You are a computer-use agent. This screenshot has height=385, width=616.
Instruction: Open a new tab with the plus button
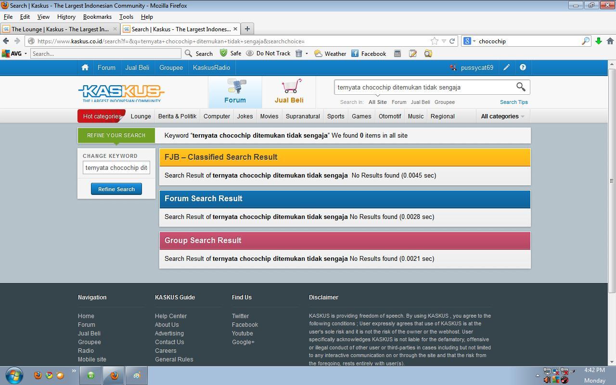(247, 29)
